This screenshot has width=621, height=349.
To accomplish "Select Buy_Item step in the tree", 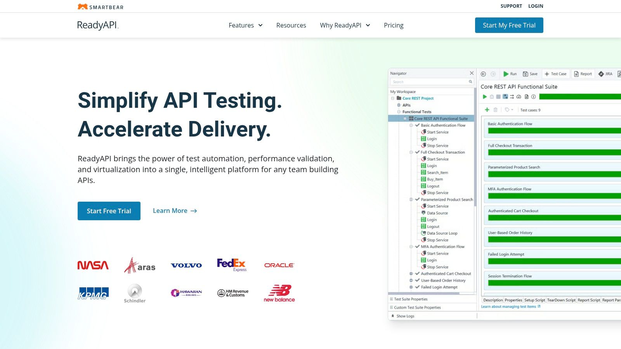I will (x=432, y=179).
